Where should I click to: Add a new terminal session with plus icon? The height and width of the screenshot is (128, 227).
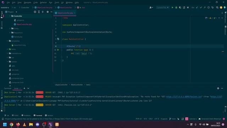(24, 88)
